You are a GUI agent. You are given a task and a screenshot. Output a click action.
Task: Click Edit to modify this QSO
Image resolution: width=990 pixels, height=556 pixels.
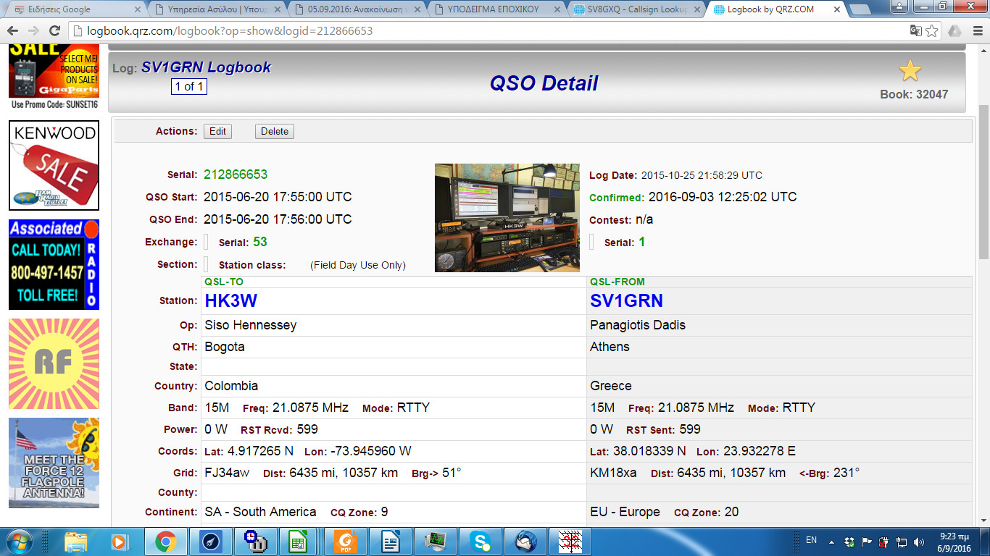217,131
